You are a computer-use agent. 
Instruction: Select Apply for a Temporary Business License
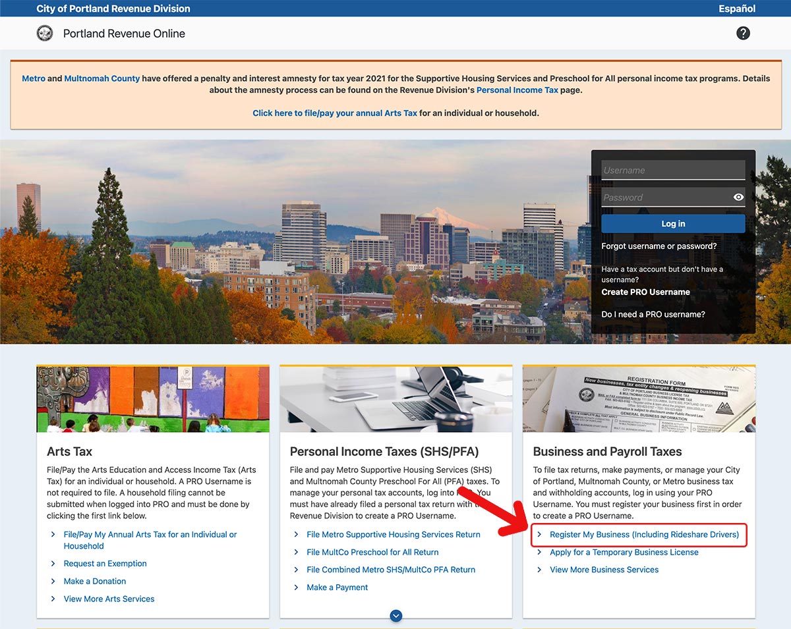(x=624, y=553)
